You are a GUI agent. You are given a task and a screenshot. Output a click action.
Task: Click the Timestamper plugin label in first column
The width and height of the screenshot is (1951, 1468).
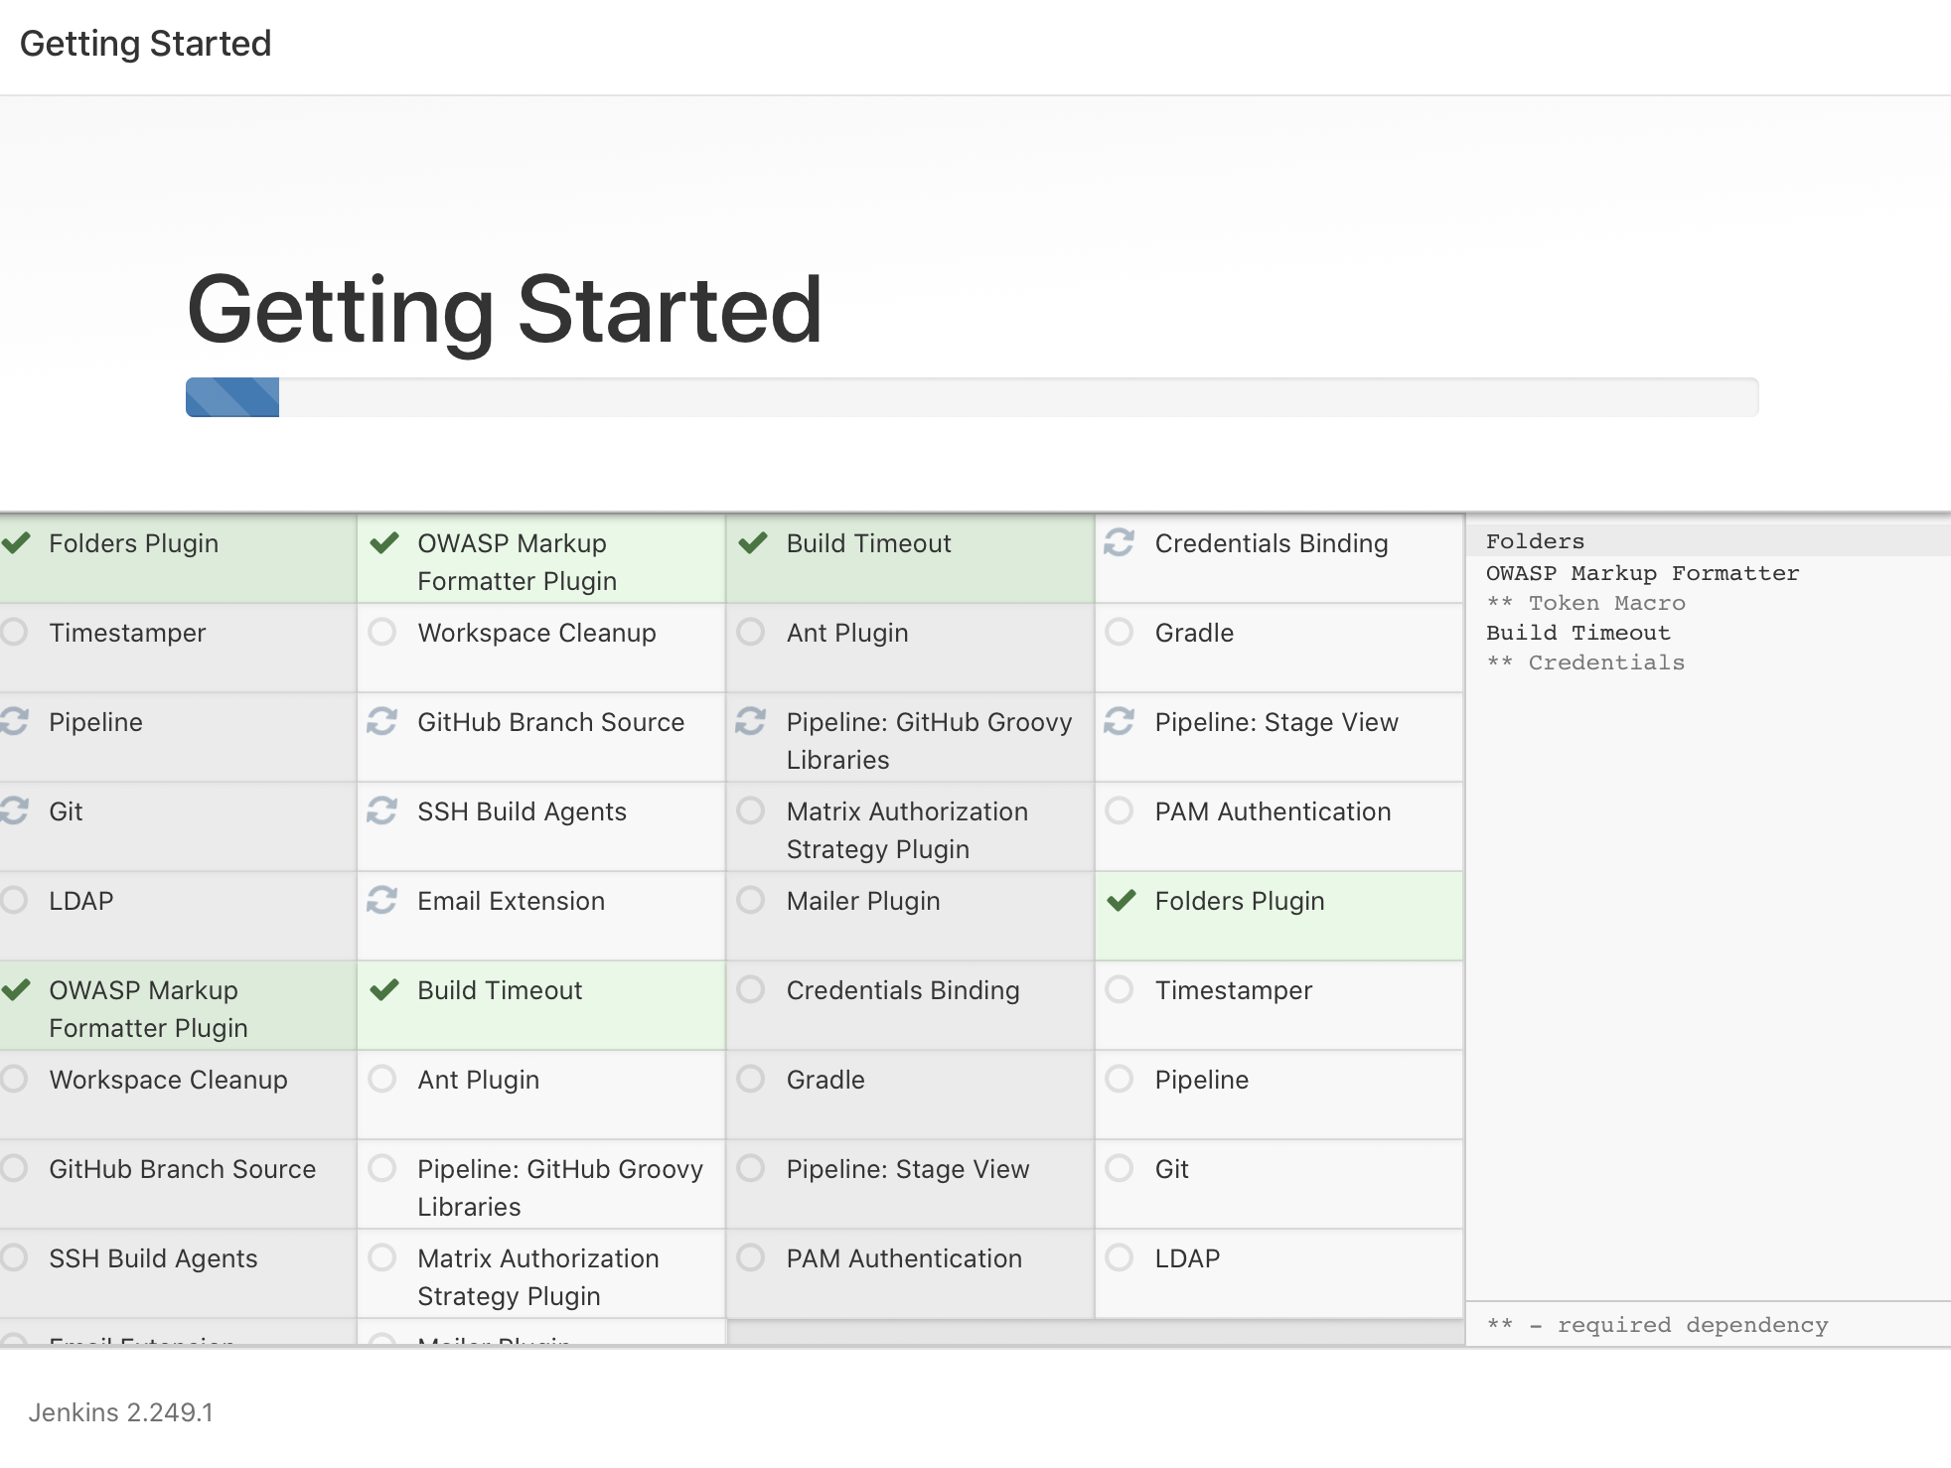click(127, 633)
